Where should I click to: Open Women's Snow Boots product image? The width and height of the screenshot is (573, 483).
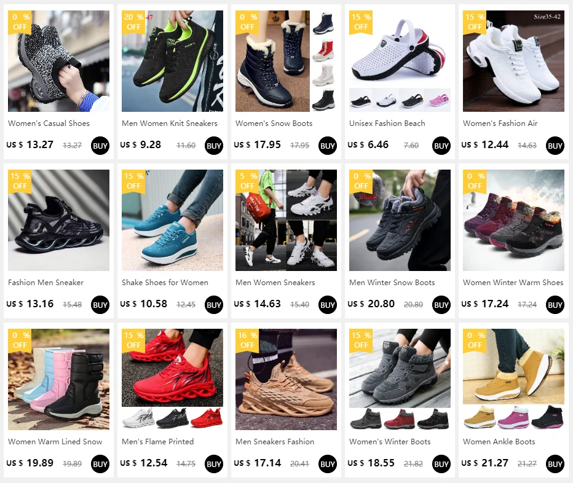click(286, 61)
